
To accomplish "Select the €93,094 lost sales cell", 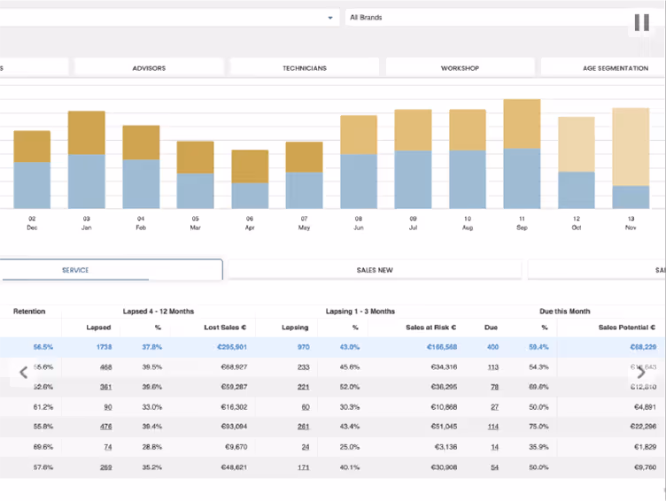I will click(234, 427).
